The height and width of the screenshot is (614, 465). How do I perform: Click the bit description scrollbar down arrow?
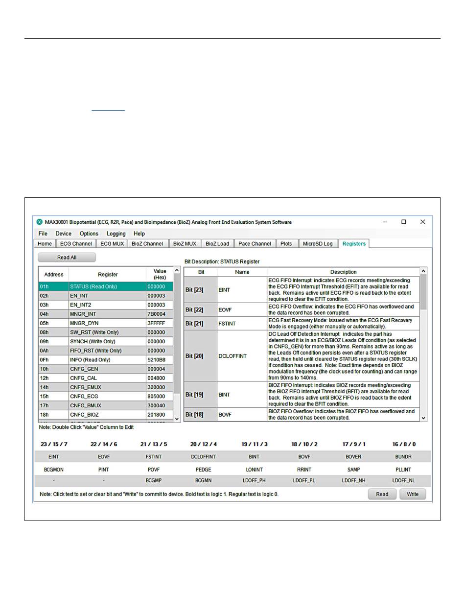[x=423, y=418]
